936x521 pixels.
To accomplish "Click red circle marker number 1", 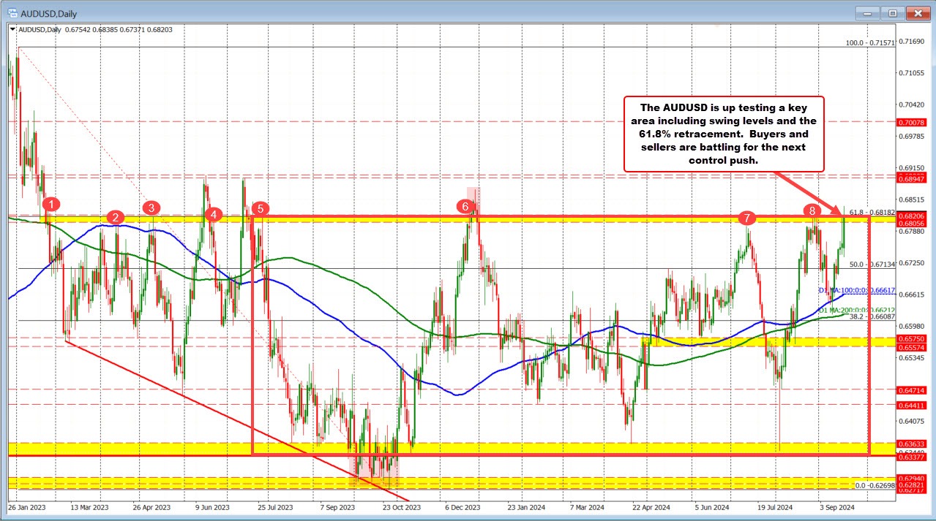I will (x=50, y=203).
